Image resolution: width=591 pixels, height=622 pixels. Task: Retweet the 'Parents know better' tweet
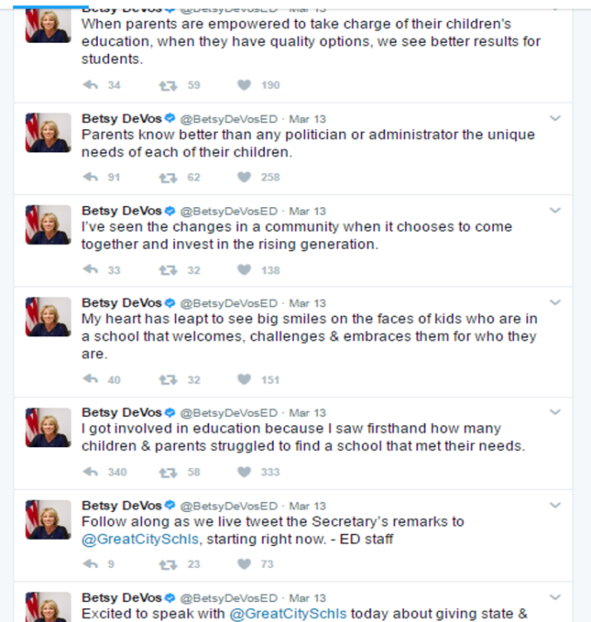(167, 177)
